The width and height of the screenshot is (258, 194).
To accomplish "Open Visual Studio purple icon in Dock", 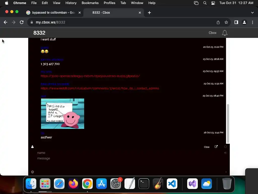I will point(192,184).
